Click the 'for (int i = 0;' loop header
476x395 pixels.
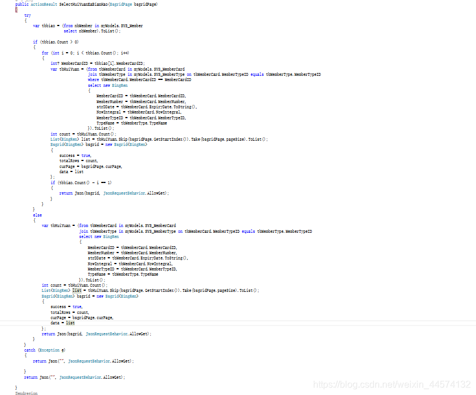click(85, 53)
